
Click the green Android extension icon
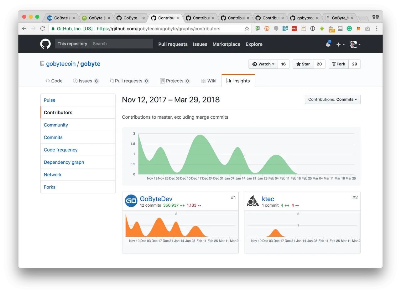coord(322,28)
